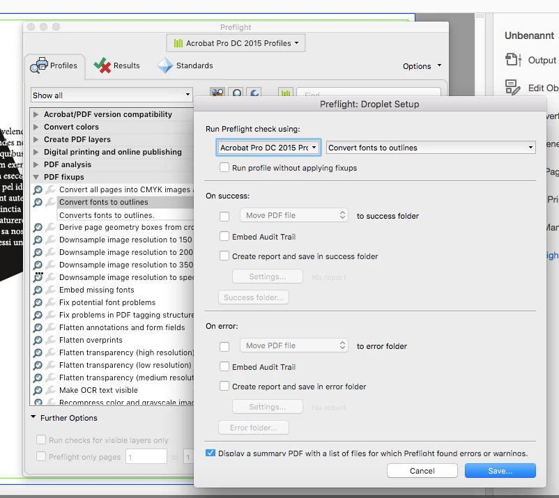Enable Embed Audit Trail under On success
Screen dimensions: 559x498
click(x=224, y=236)
